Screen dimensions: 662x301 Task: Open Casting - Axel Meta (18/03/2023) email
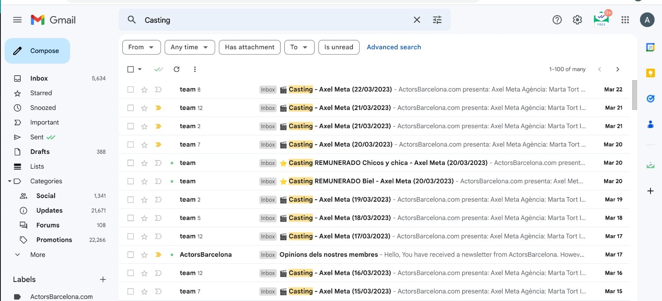coord(374,218)
